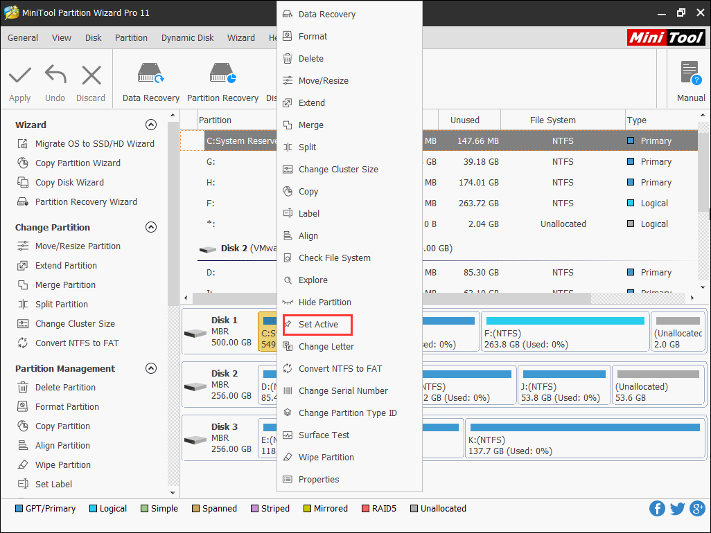Open the Twitter share icon
Screen dimensions: 711x533
677,509
